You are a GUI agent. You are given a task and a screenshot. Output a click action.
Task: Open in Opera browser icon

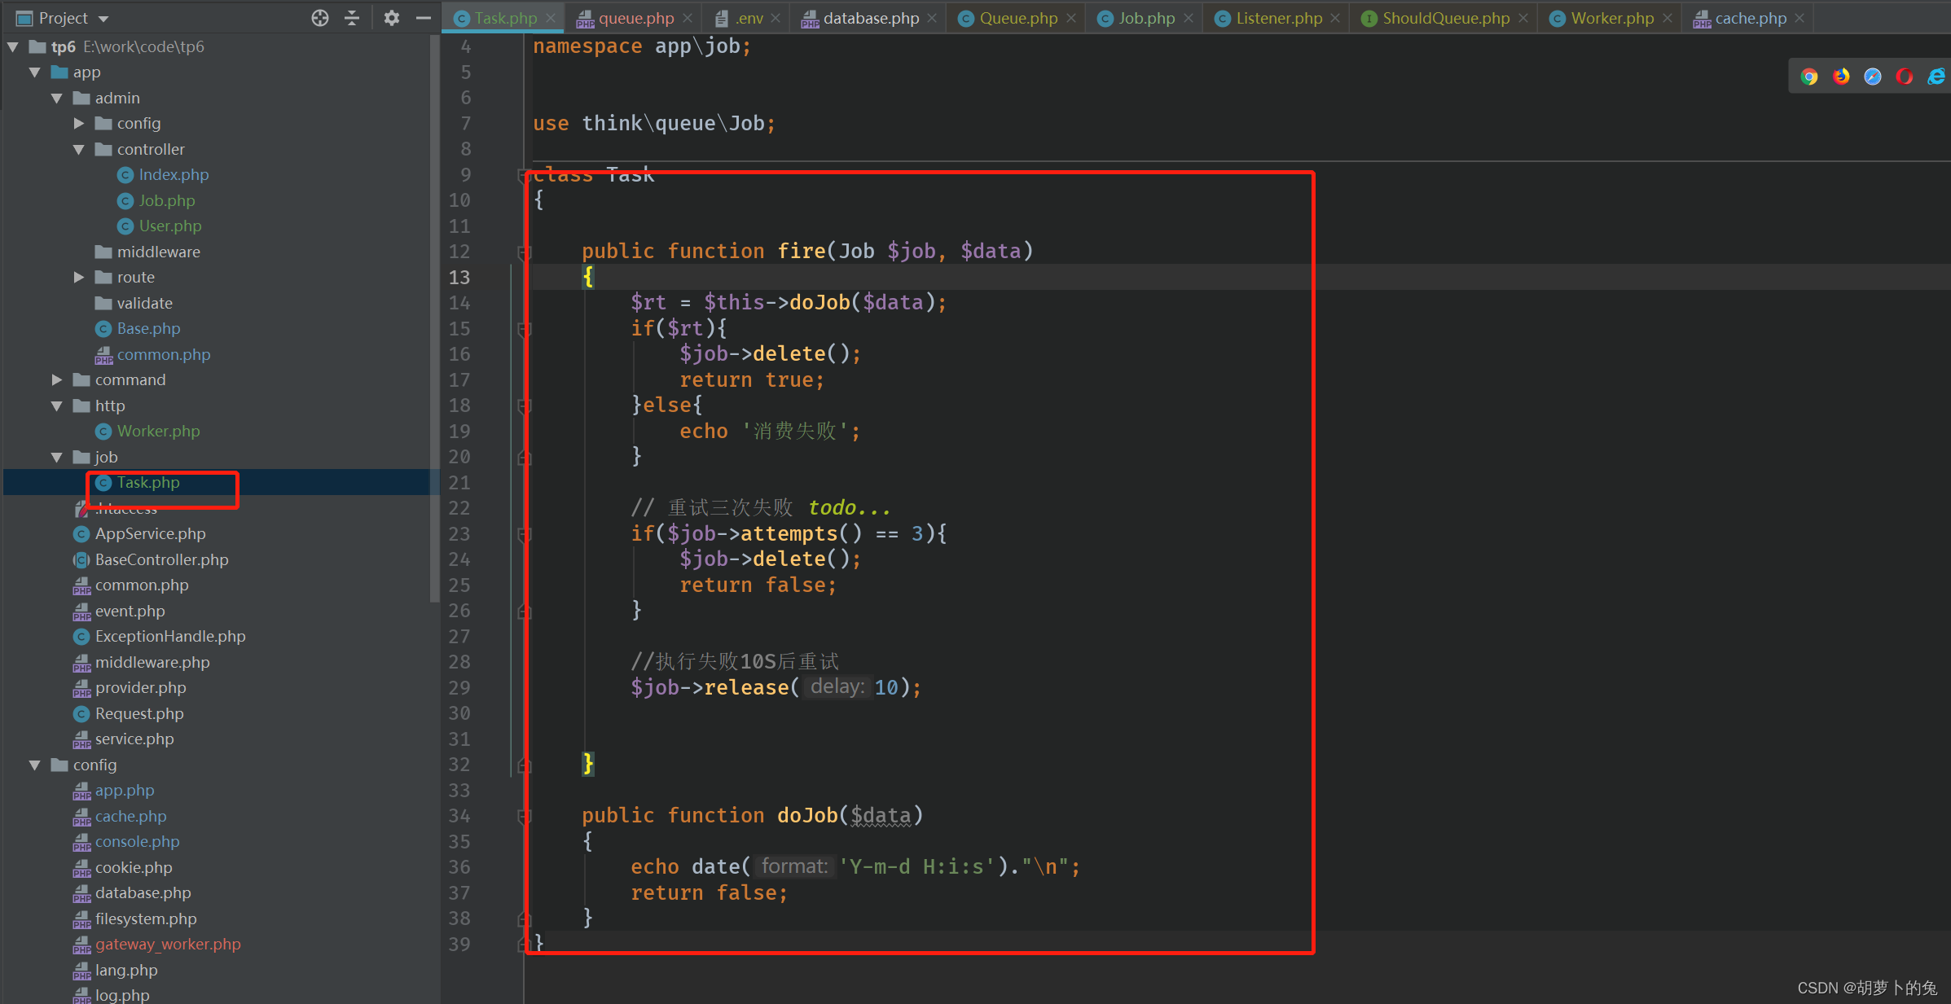coord(1905,77)
